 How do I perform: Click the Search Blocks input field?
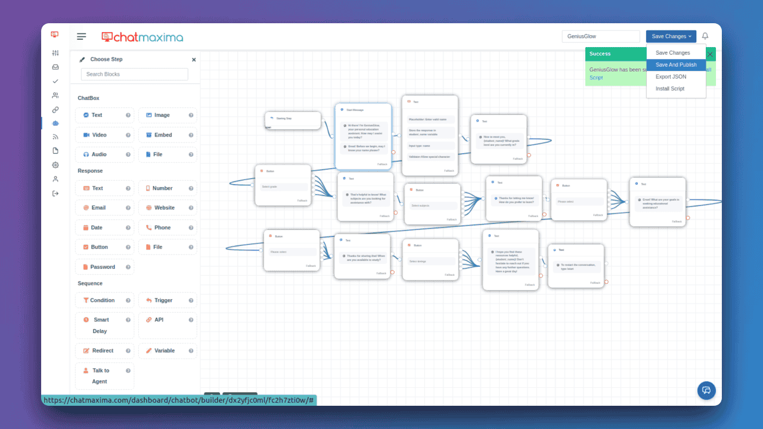click(x=135, y=74)
